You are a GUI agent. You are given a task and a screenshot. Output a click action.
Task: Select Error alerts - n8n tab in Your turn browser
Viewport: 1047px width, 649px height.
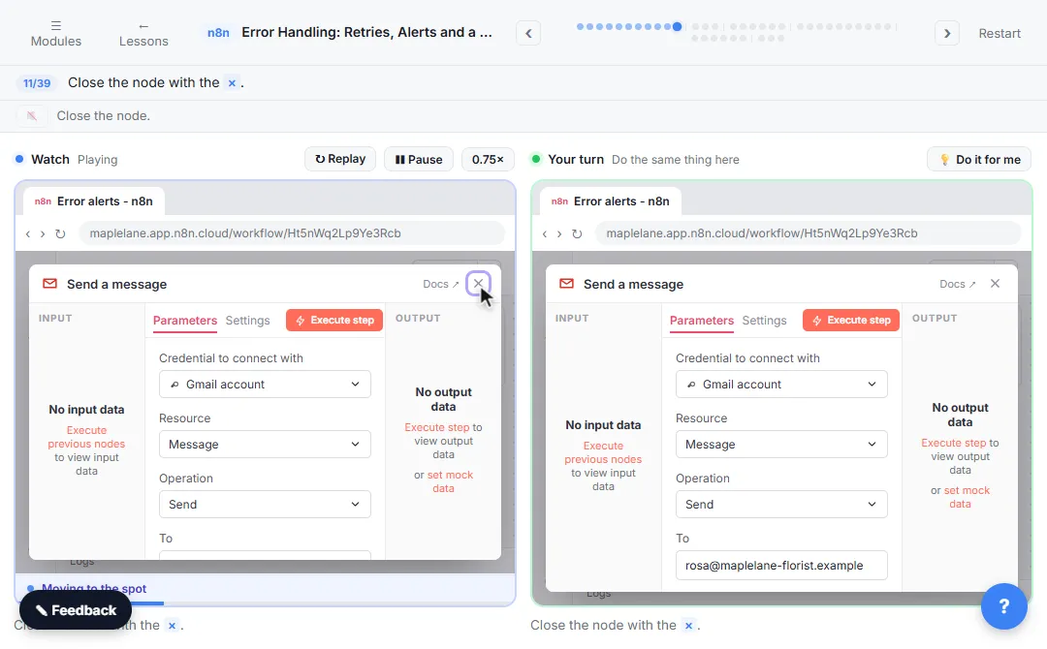[x=611, y=201]
